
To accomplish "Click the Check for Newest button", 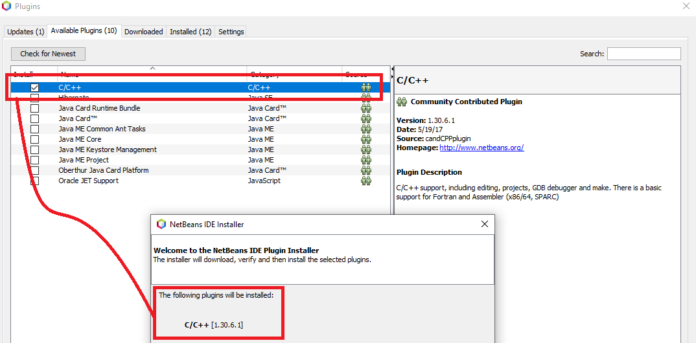I will coord(48,54).
